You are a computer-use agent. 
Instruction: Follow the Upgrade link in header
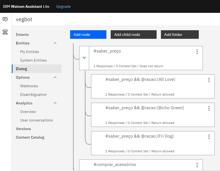[63, 6]
